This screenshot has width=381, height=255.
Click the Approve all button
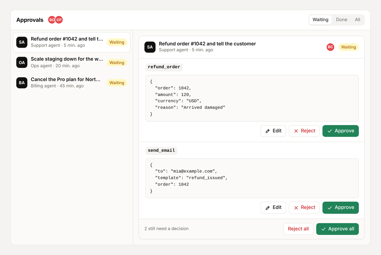pyautogui.click(x=337, y=229)
